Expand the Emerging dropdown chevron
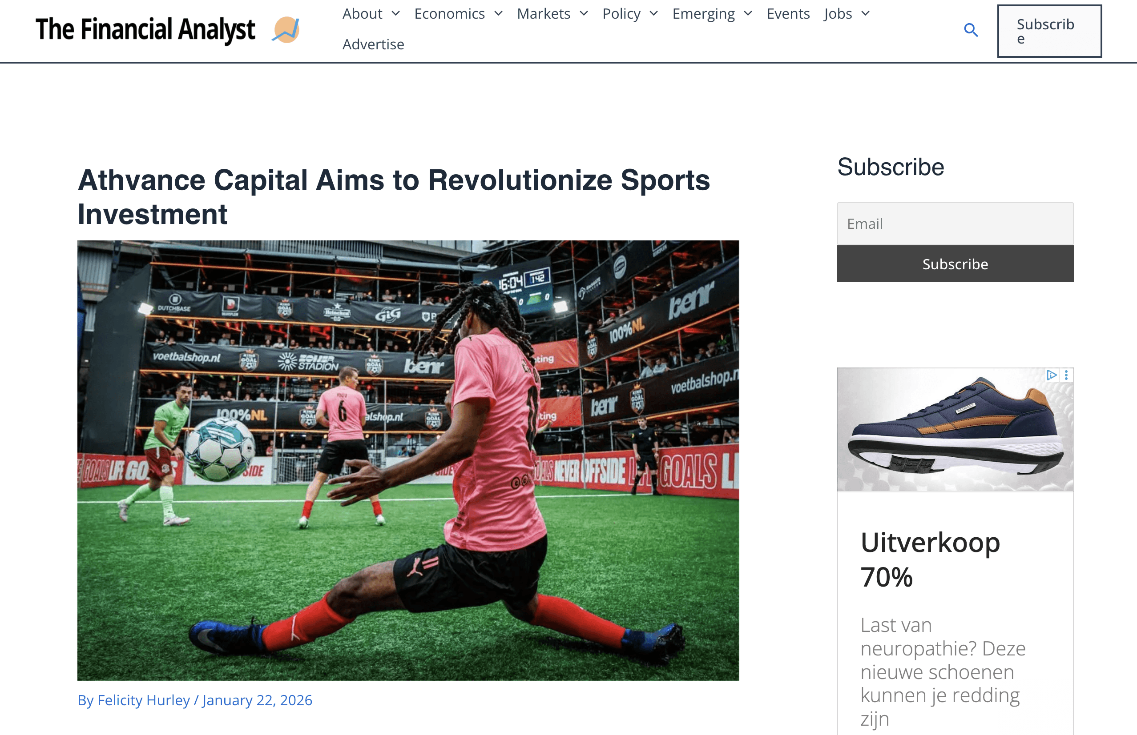Viewport: 1137px width, 735px height. (748, 14)
